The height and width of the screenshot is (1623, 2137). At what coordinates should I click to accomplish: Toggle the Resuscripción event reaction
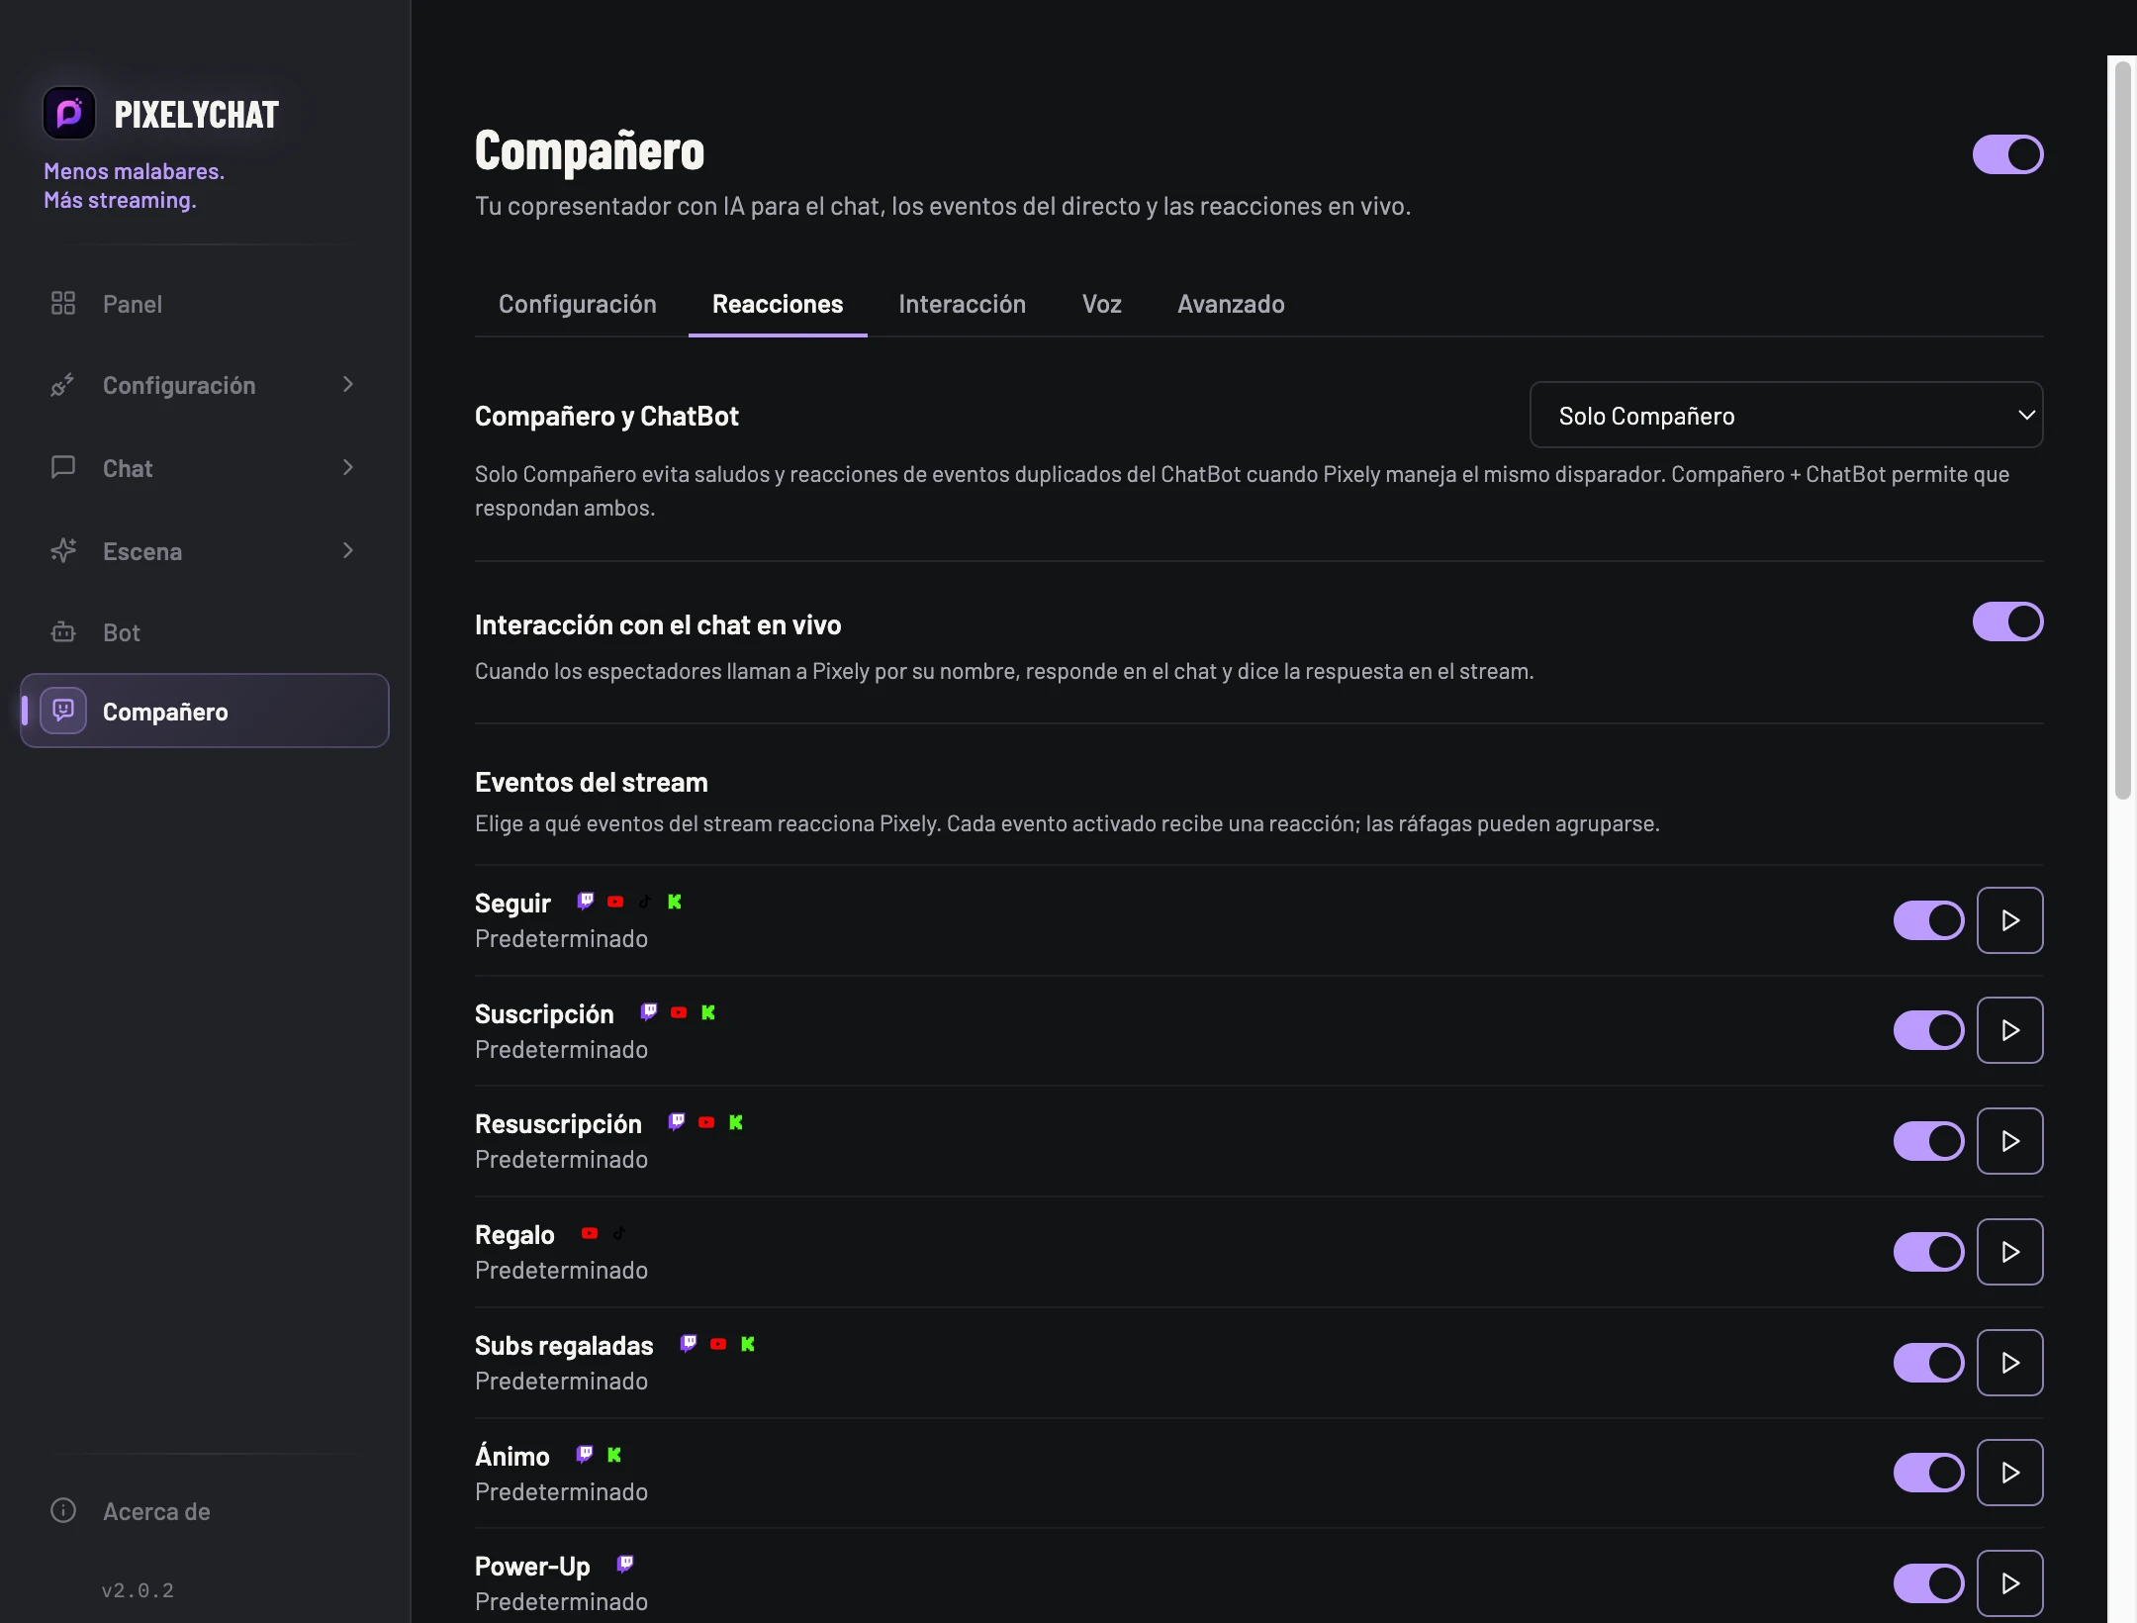[1928, 1141]
